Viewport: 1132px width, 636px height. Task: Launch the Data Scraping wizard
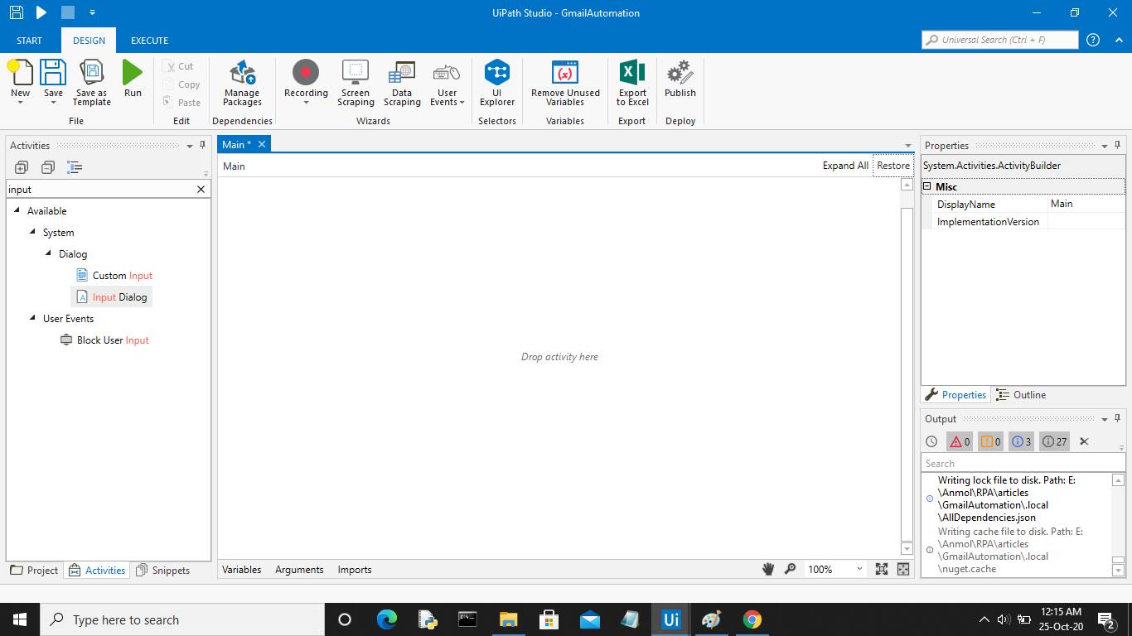pyautogui.click(x=402, y=83)
